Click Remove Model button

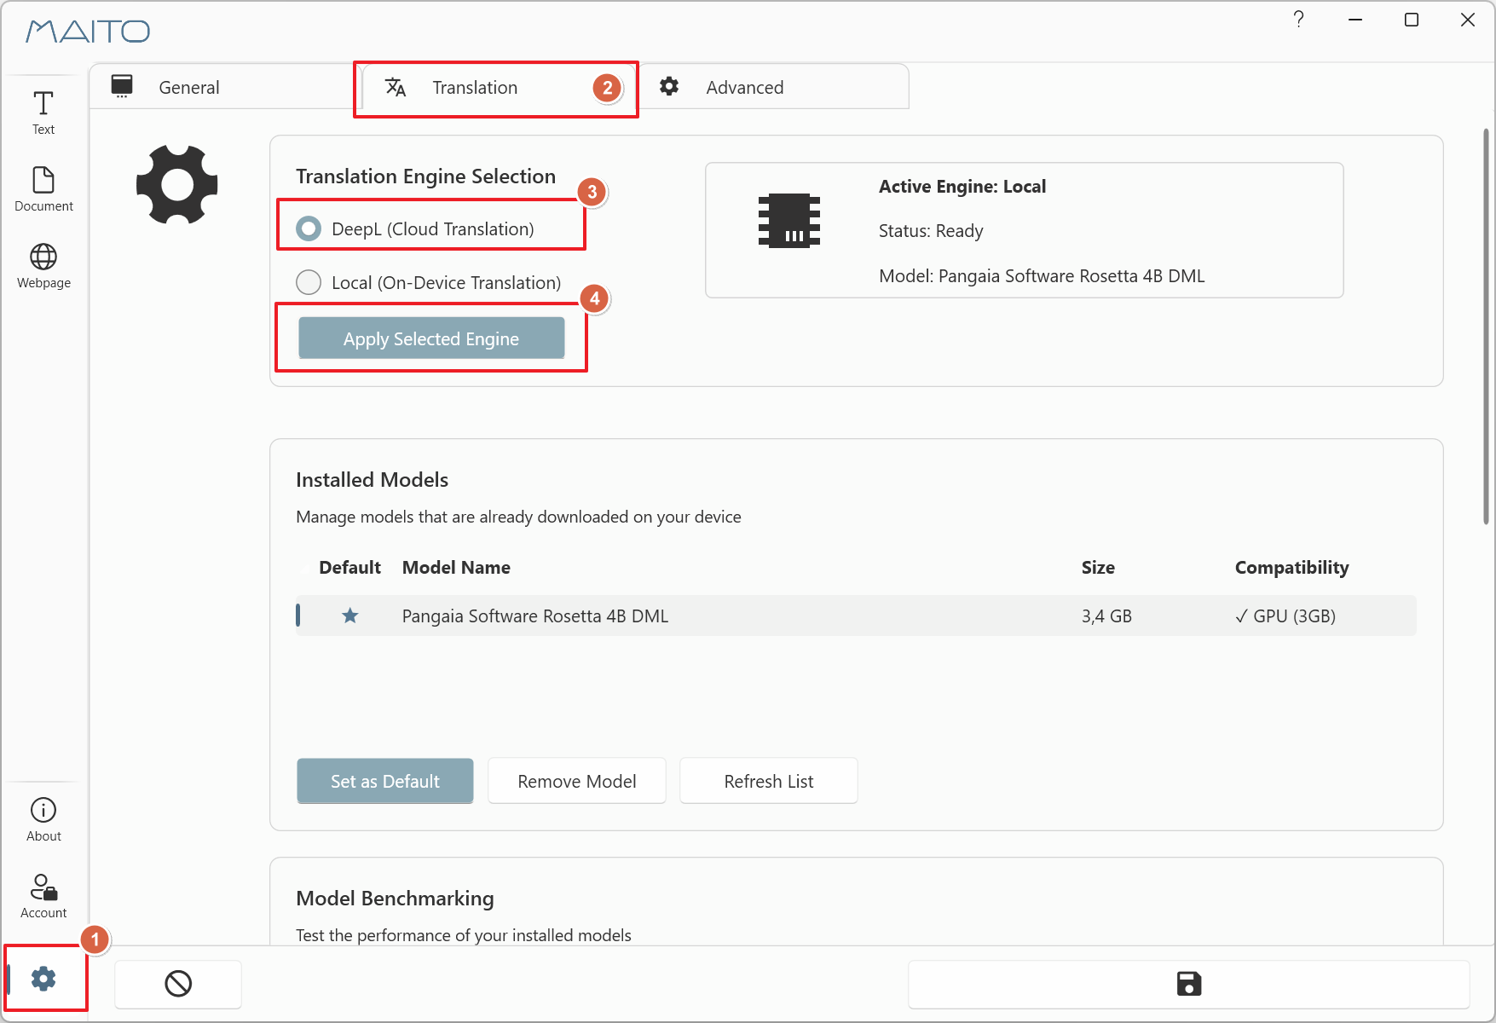pyautogui.click(x=577, y=781)
